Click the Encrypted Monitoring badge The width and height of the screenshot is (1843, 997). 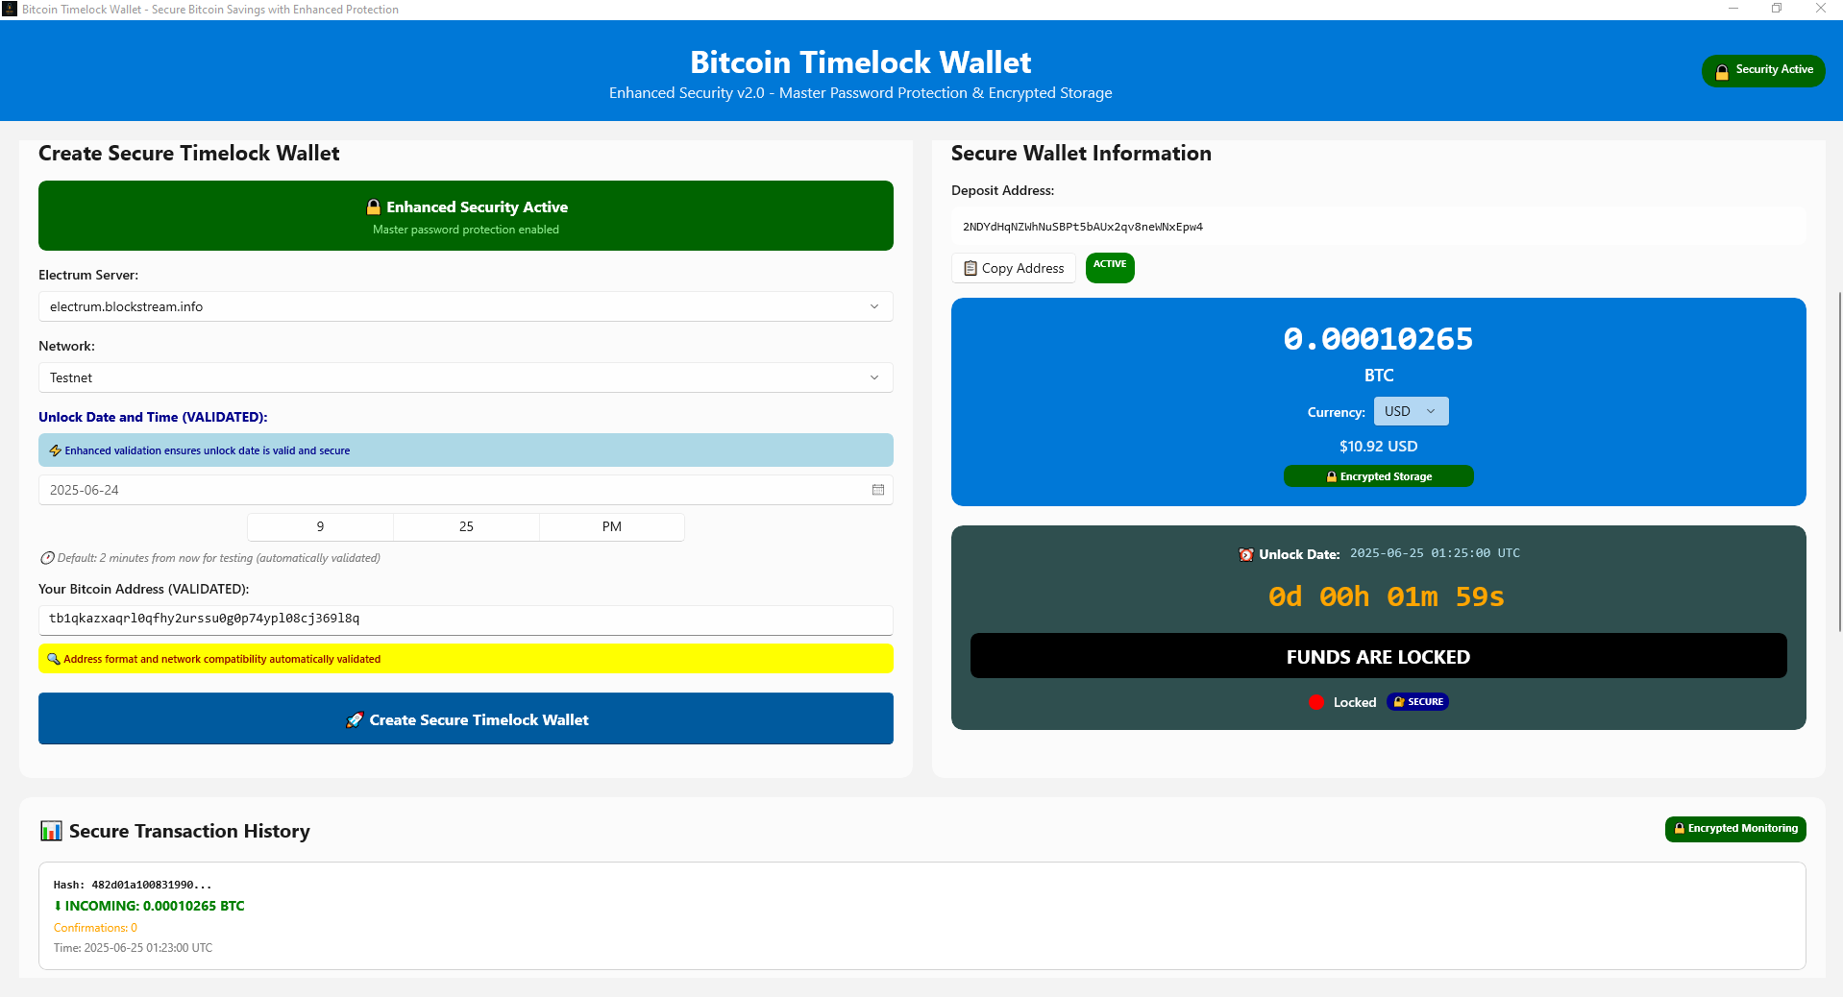(1734, 829)
